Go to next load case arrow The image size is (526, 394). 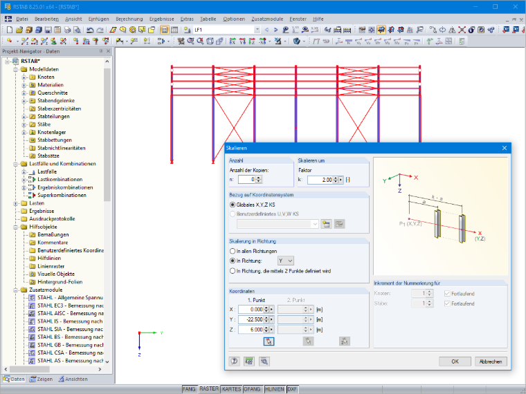pos(275,30)
